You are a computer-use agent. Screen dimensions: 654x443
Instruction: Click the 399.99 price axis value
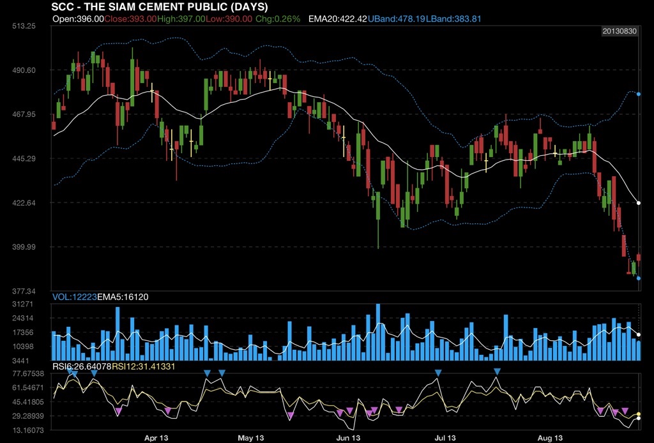click(x=24, y=246)
